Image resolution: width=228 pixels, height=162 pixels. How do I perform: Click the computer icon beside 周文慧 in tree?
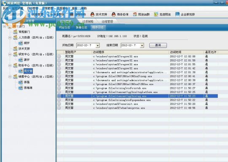click(x=21, y=71)
